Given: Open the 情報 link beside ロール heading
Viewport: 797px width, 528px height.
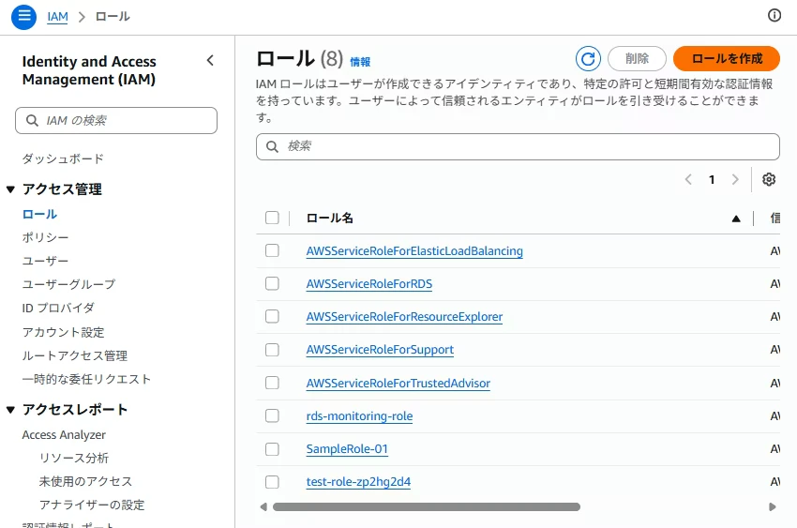Looking at the screenshot, I should click(x=360, y=62).
